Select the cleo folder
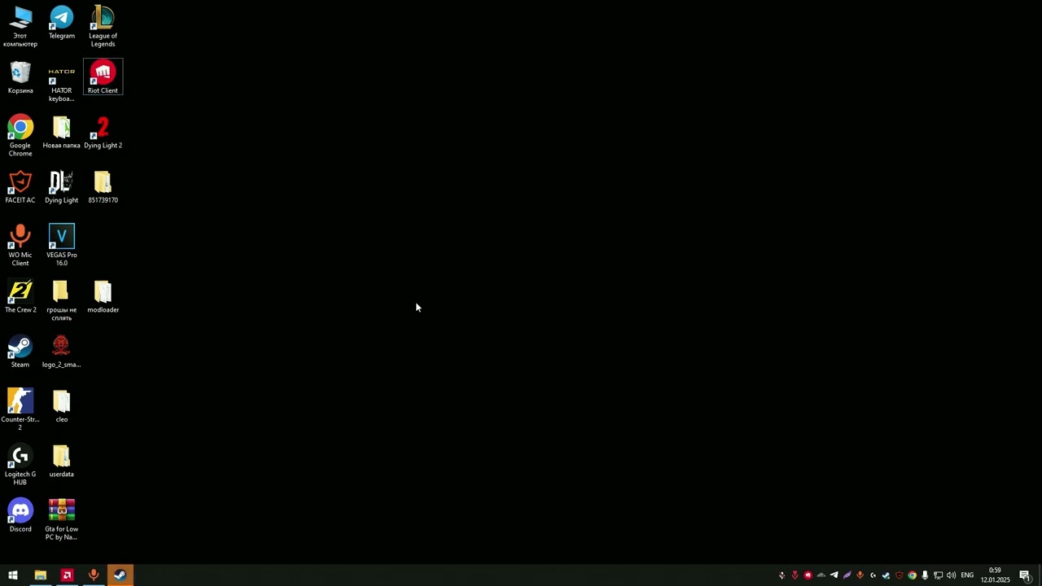 pyautogui.click(x=62, y=406)
